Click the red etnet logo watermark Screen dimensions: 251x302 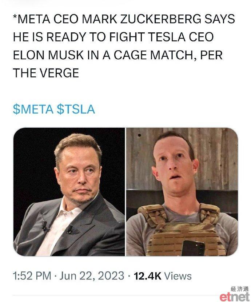234,297
